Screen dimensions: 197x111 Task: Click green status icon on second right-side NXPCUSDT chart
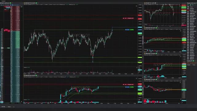(x=157, y=28)
